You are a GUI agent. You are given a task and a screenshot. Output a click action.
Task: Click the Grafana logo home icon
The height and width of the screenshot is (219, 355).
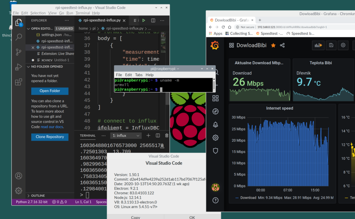[x=215, y=45]
